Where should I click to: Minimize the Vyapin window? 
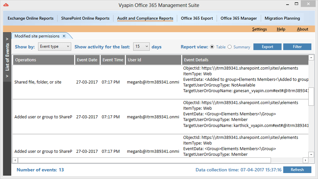(x=288, y=4)
